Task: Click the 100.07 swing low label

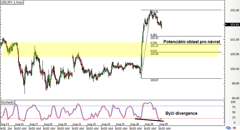Action: 154,80
